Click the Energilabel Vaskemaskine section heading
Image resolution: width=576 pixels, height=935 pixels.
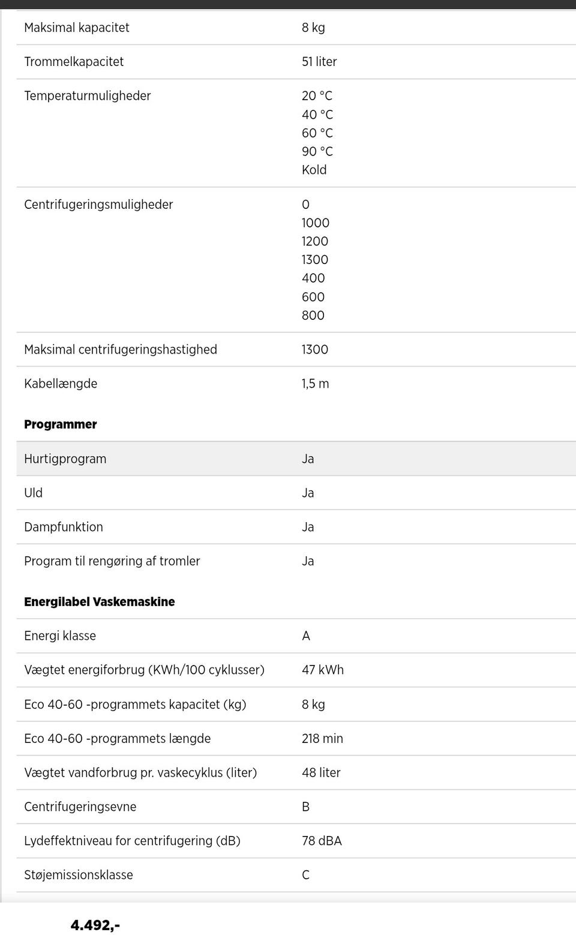[99, 602]
